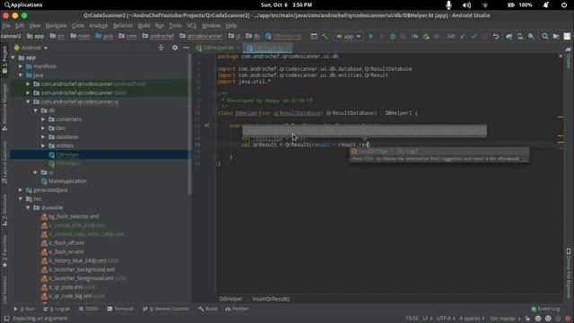Screen dimensions: 574x323
Task: Click the Sync Project with Gradle icon
Action: point(509,36)
